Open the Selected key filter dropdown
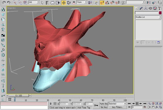This screenshot has height=110, width=163. click(117, 104)
